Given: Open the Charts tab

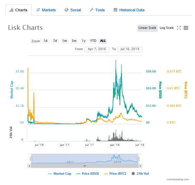Looking at the screenshot, I should [19, 10].
